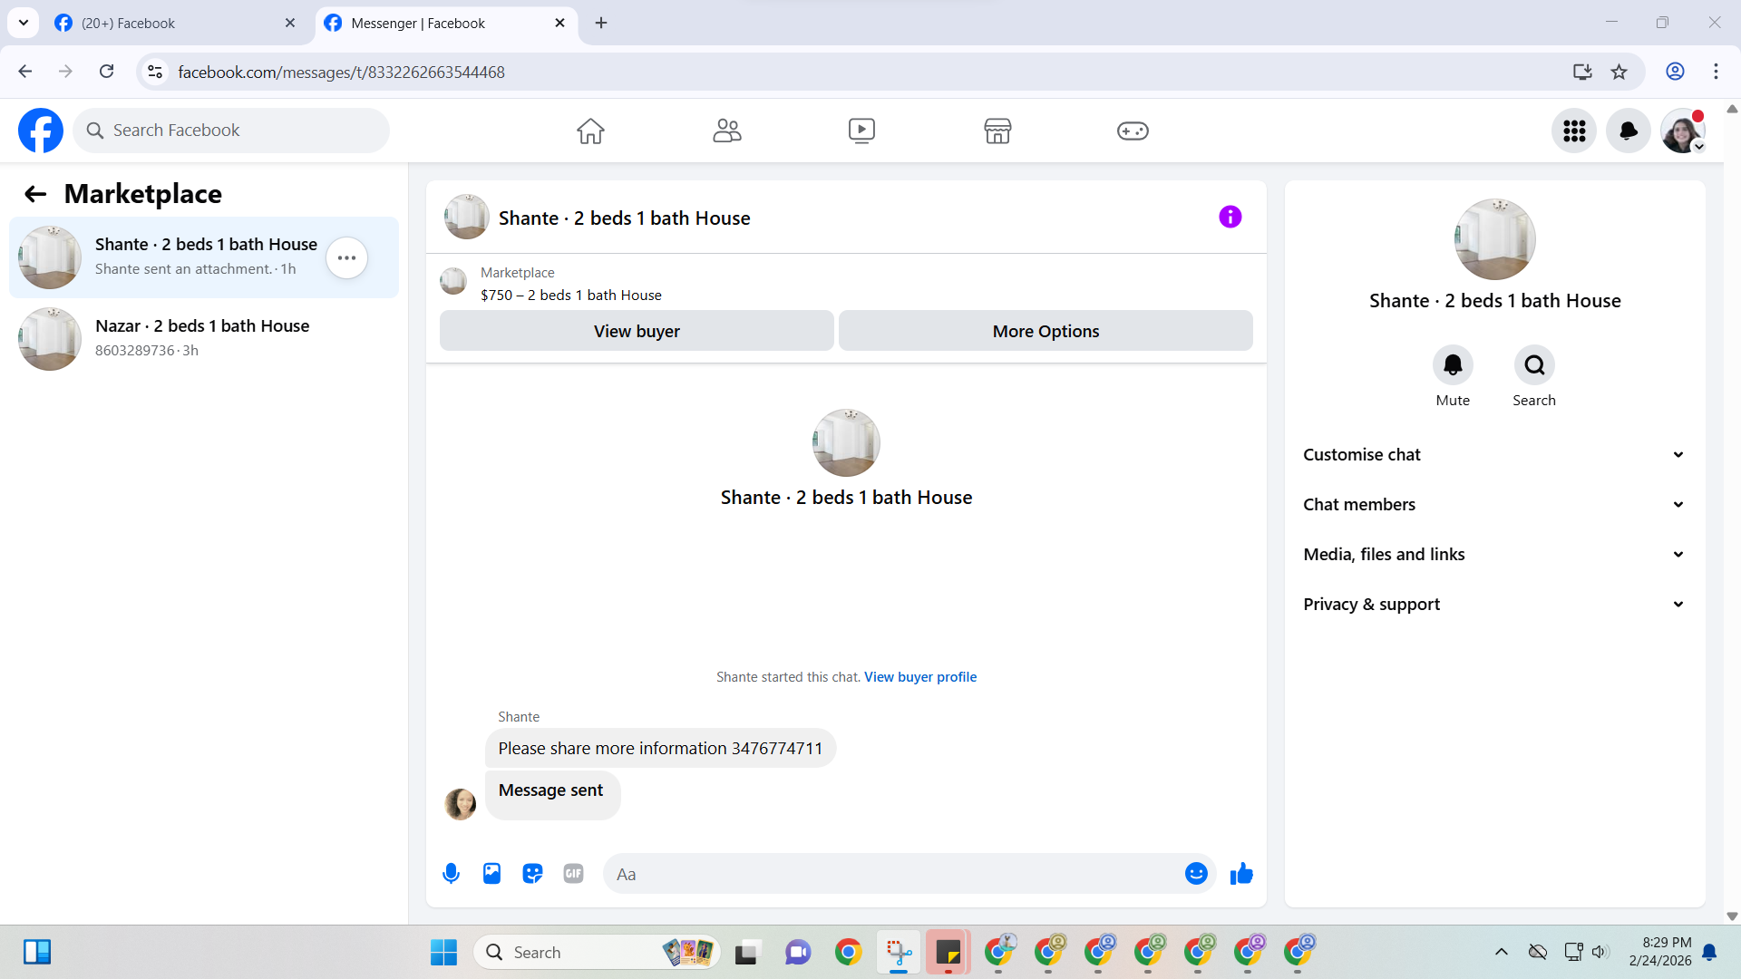This screenshot has width=1741, height=979.
Task: Expand the Privacy & support section
Action: tap(1494, 605)
